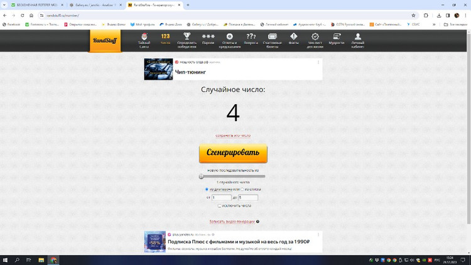The image size is (471, 265).
Task: Enable the 'исключить числа' checkbox
Action: pyautogui.click(x=219, y=205)
